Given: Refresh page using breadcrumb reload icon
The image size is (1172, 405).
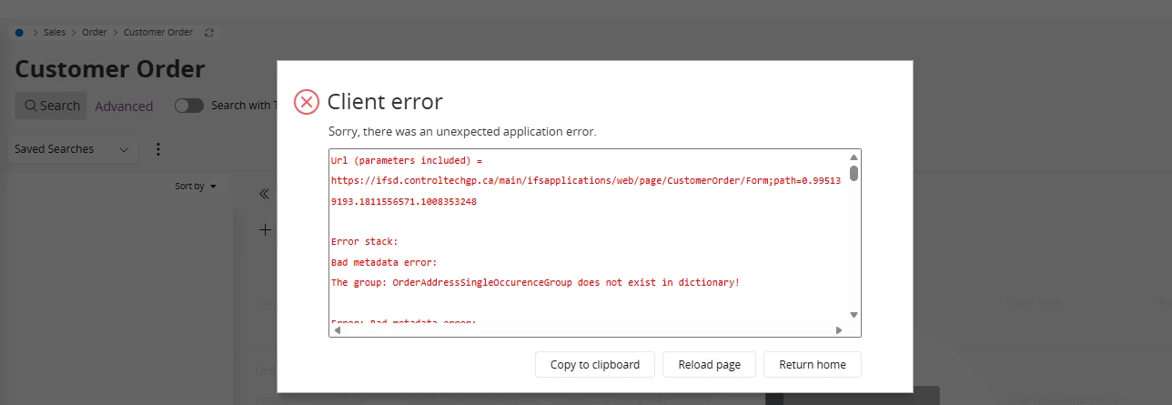Looking at the screenshot, I should pos(209,32).
